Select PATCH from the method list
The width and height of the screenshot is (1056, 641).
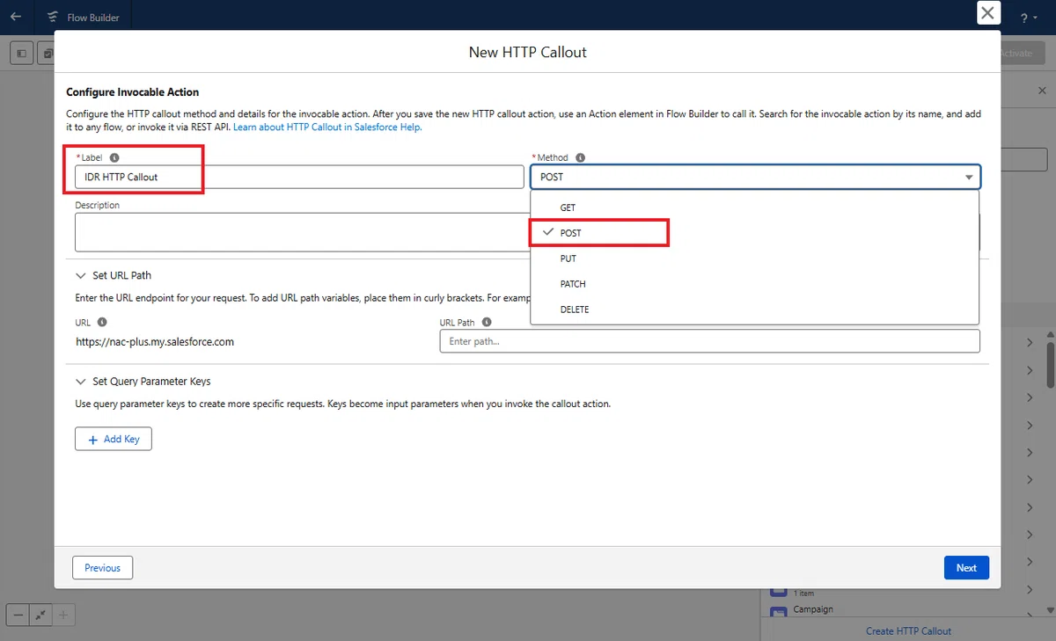click(754, 284)
